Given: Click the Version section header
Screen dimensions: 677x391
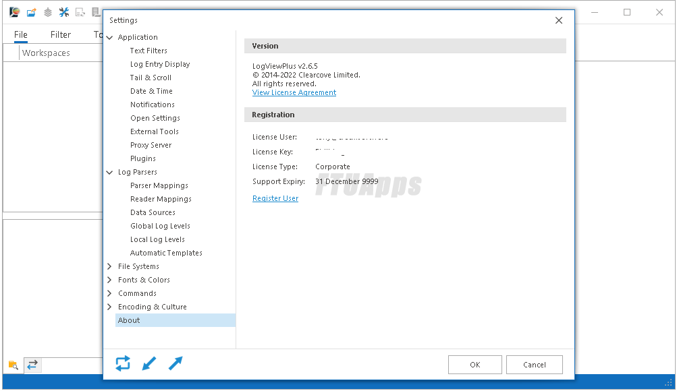Looking at the screenshot, I should 405,46.
